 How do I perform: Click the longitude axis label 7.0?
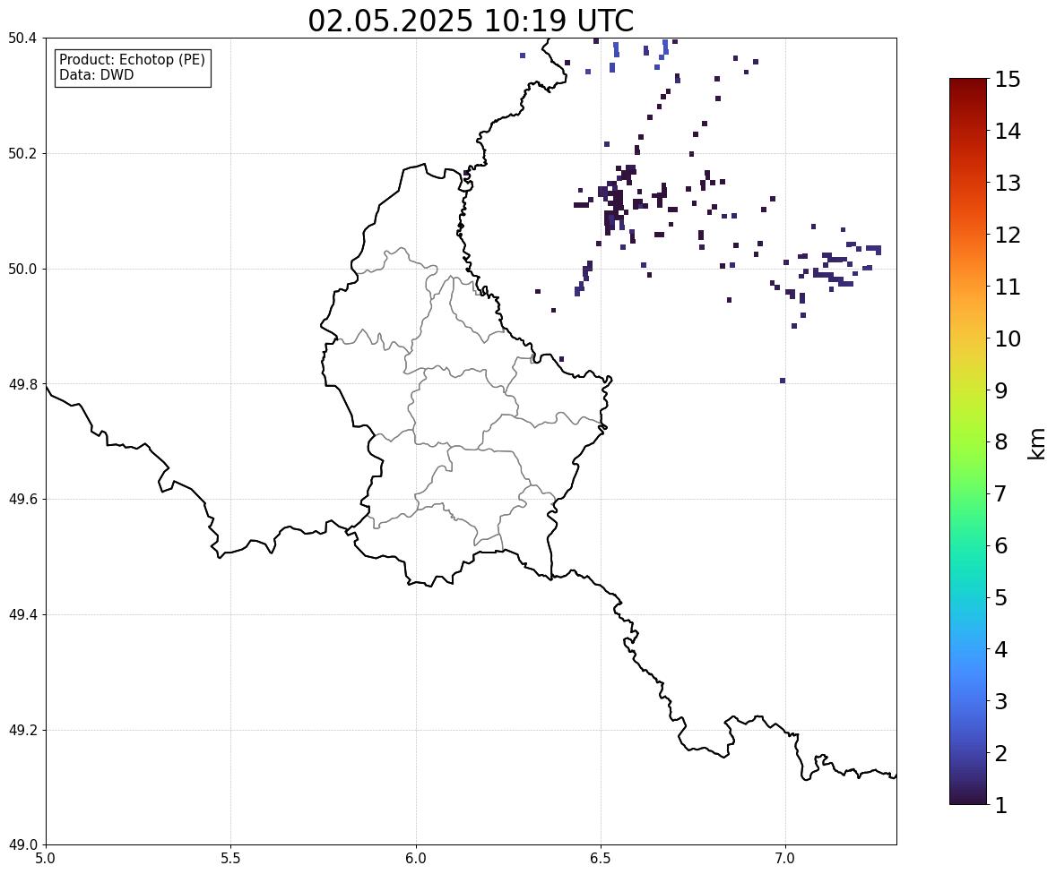[x=785, y=859]
